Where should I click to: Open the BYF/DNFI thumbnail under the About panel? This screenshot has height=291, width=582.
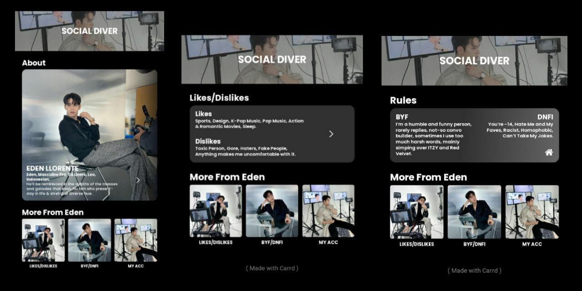[x=90, y=240]
